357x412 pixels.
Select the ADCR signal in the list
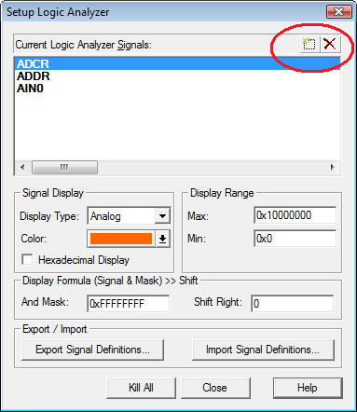click(x=177, y=63)
